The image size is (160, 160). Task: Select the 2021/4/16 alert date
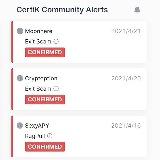(126, 126)
